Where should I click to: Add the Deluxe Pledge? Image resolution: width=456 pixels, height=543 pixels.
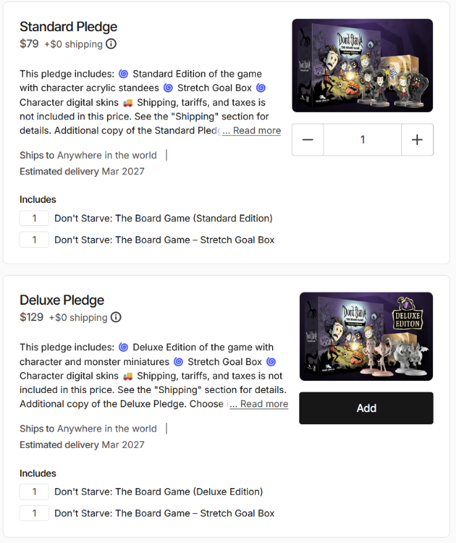coord(366,408)
